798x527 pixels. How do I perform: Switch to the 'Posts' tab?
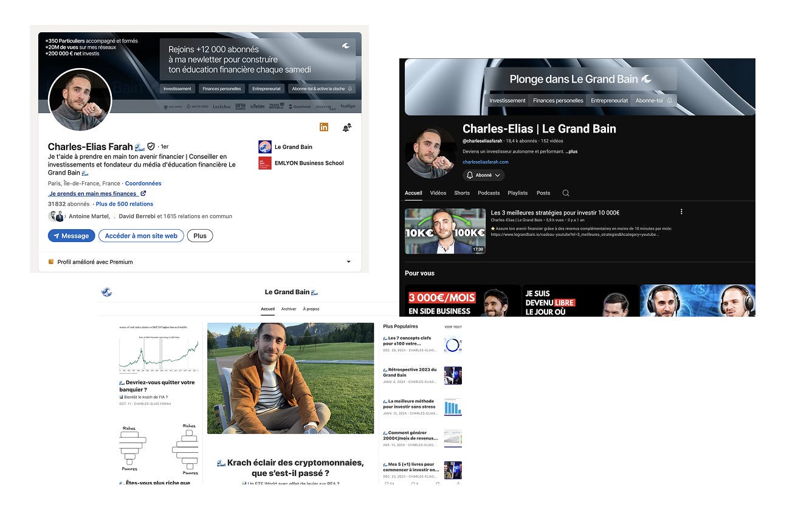tap(543, 193)
